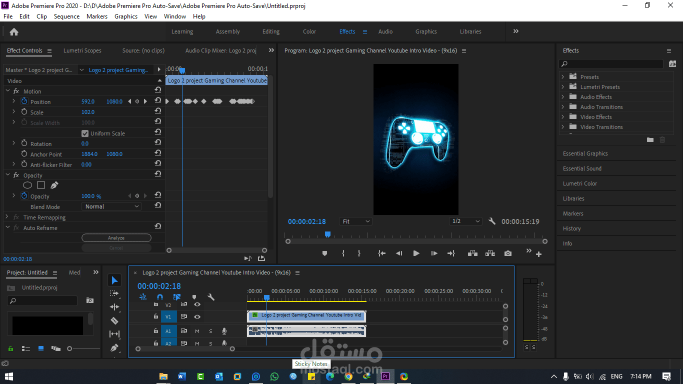The image size is (683, 384).
Task: Click the Program monitor playhead scrubber
Action: 327,234
